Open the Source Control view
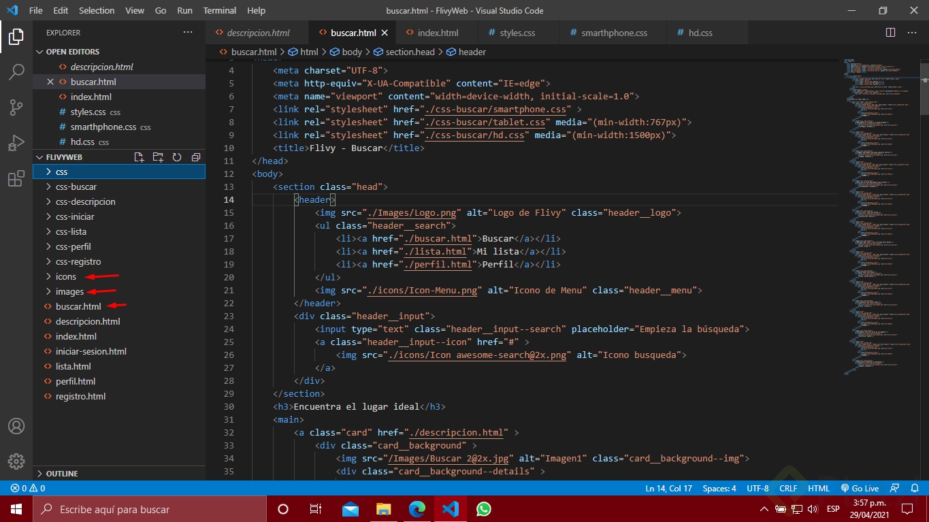 tap(16, 107)
